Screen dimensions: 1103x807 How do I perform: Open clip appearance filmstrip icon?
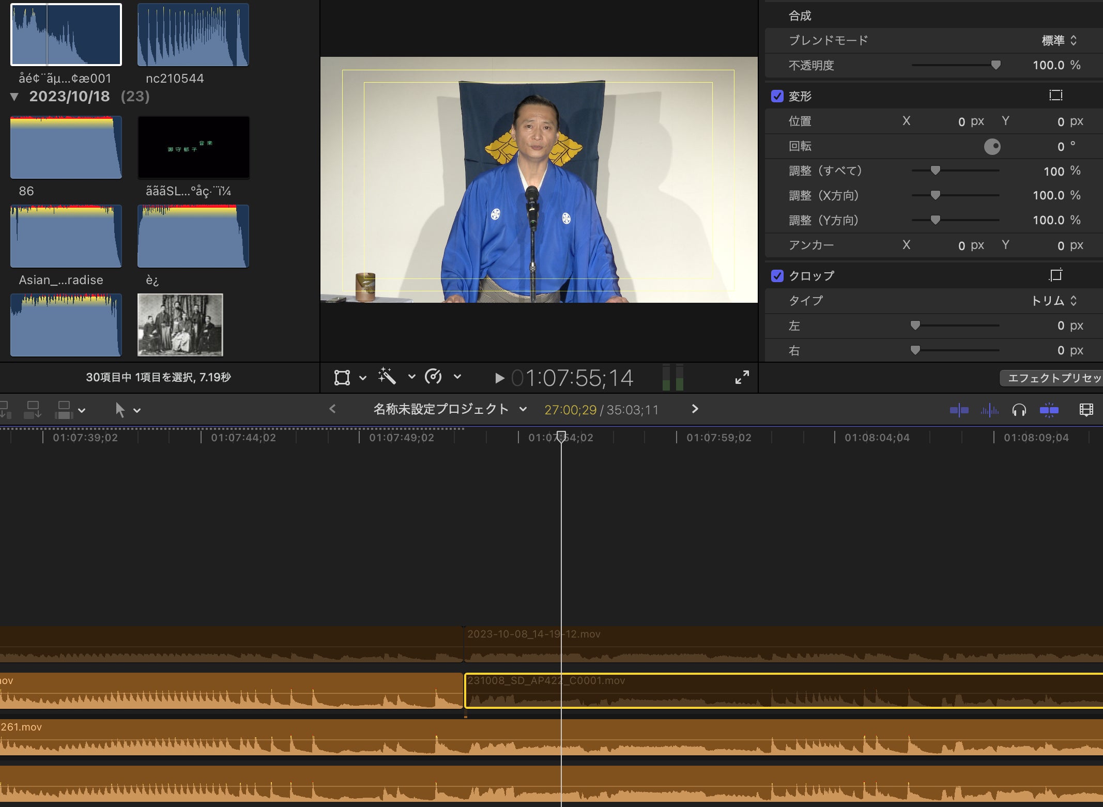[x=1086, y=411]
